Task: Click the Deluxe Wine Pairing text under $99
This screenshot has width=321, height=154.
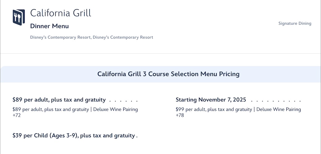Action: (279, 109)
